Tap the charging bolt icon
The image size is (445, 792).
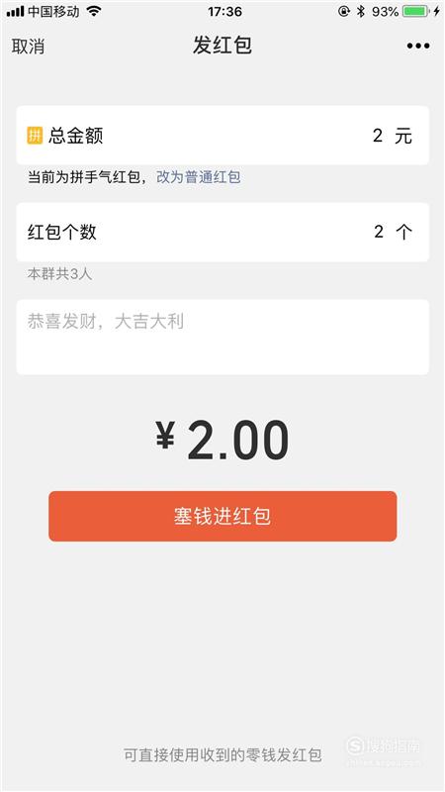(436, 11)
